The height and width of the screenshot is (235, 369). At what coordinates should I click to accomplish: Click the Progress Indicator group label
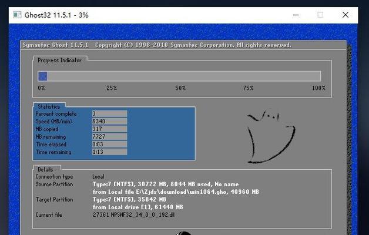59,61
